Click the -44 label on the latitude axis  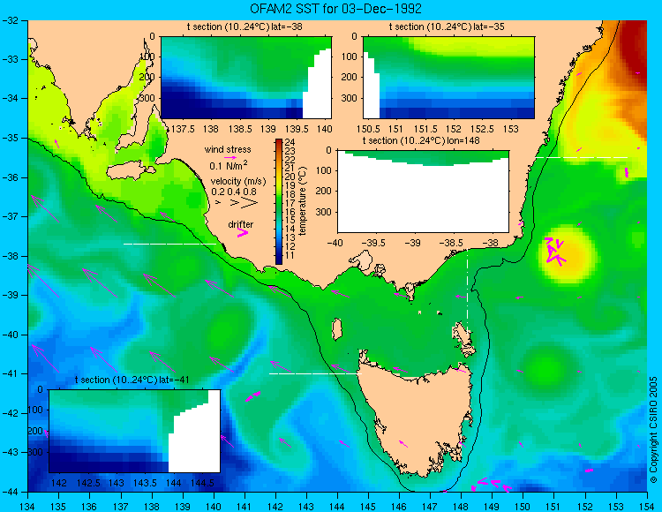[9, 492]
